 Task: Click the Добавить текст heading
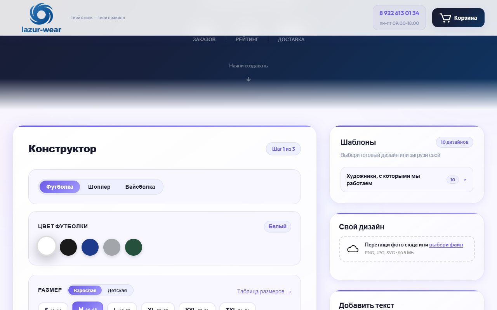pos(367,306)
